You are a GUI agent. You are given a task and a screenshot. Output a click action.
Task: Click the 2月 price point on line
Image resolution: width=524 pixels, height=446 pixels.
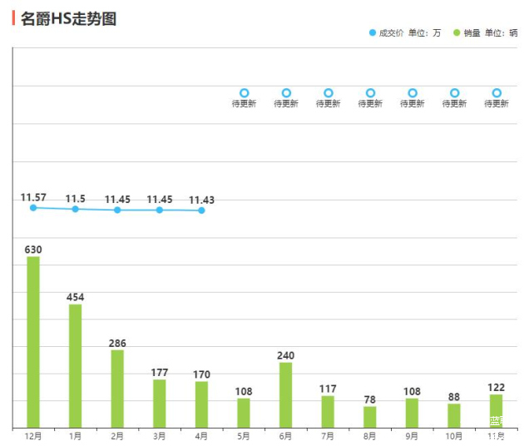click(117, 210)
